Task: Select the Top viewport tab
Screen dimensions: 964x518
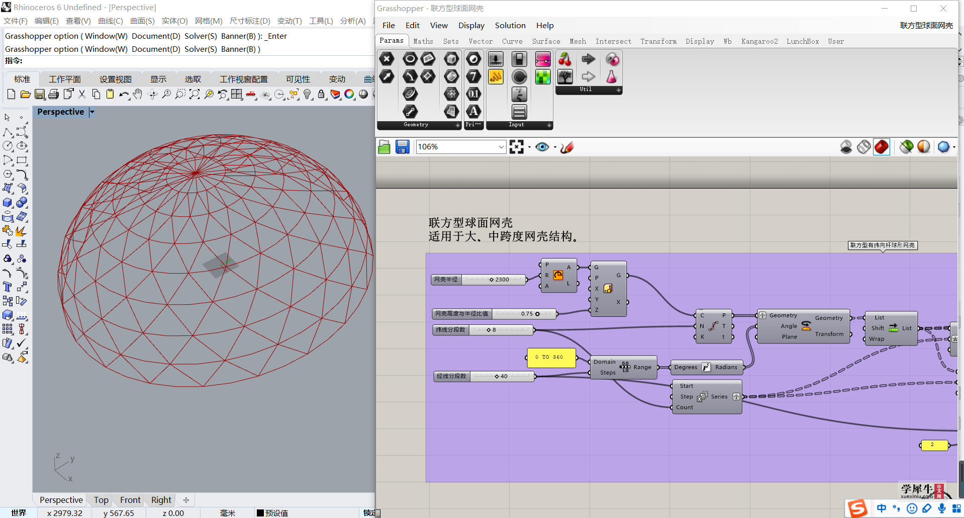Action: click(101, 500)
